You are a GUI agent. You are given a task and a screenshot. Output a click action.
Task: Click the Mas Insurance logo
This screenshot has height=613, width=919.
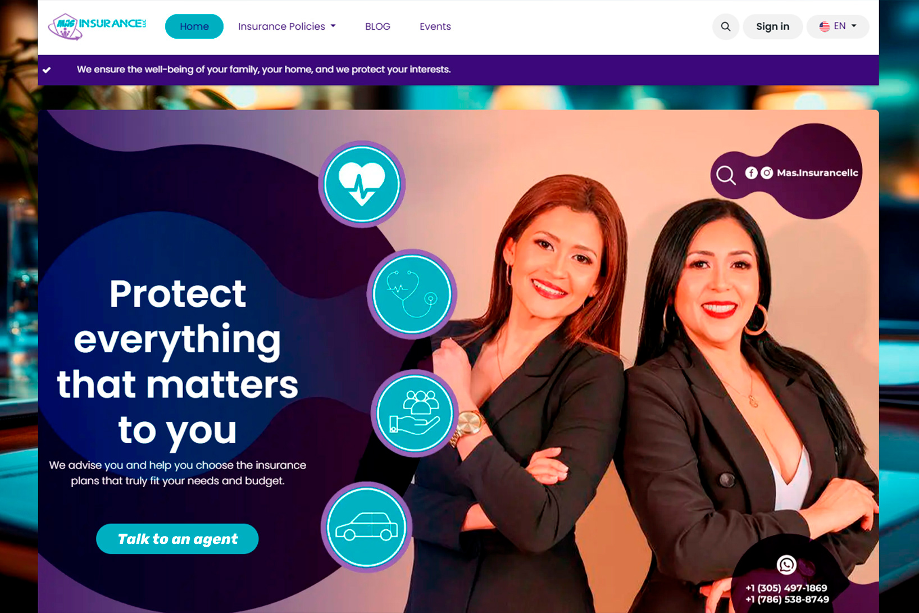point(97,26)
